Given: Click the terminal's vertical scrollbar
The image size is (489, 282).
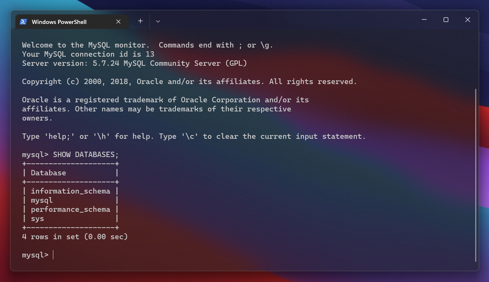Looking at the screenshot, I should [475, 175].
